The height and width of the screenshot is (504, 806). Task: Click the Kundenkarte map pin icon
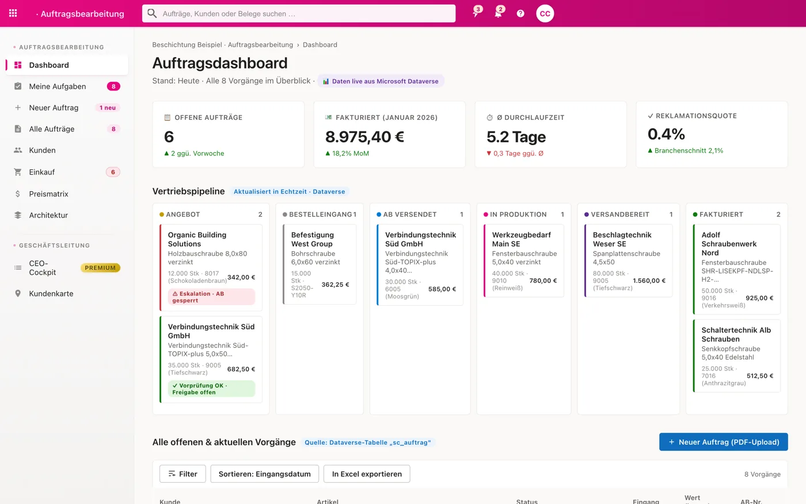(x=18, y=294)
